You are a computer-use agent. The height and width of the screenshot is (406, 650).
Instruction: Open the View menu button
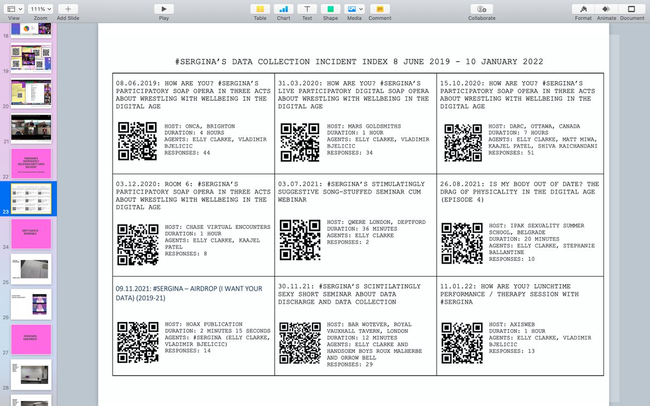coord(14,9)
